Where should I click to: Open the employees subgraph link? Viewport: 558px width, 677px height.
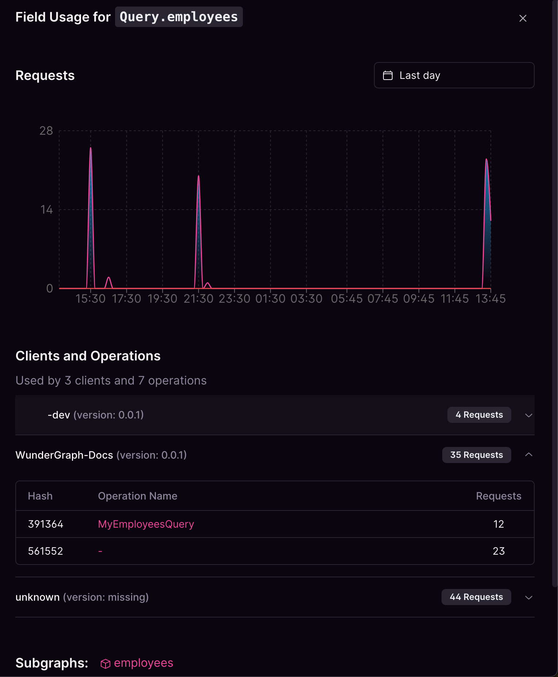[144, 663]
